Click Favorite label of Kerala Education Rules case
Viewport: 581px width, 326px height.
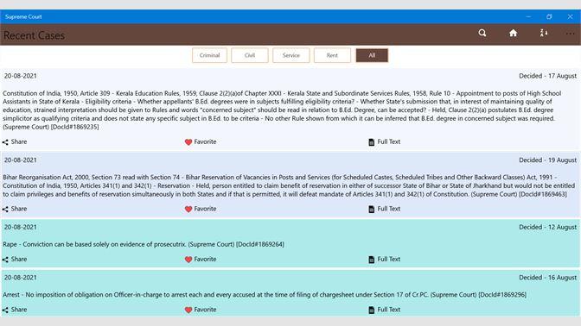[205, 141]
